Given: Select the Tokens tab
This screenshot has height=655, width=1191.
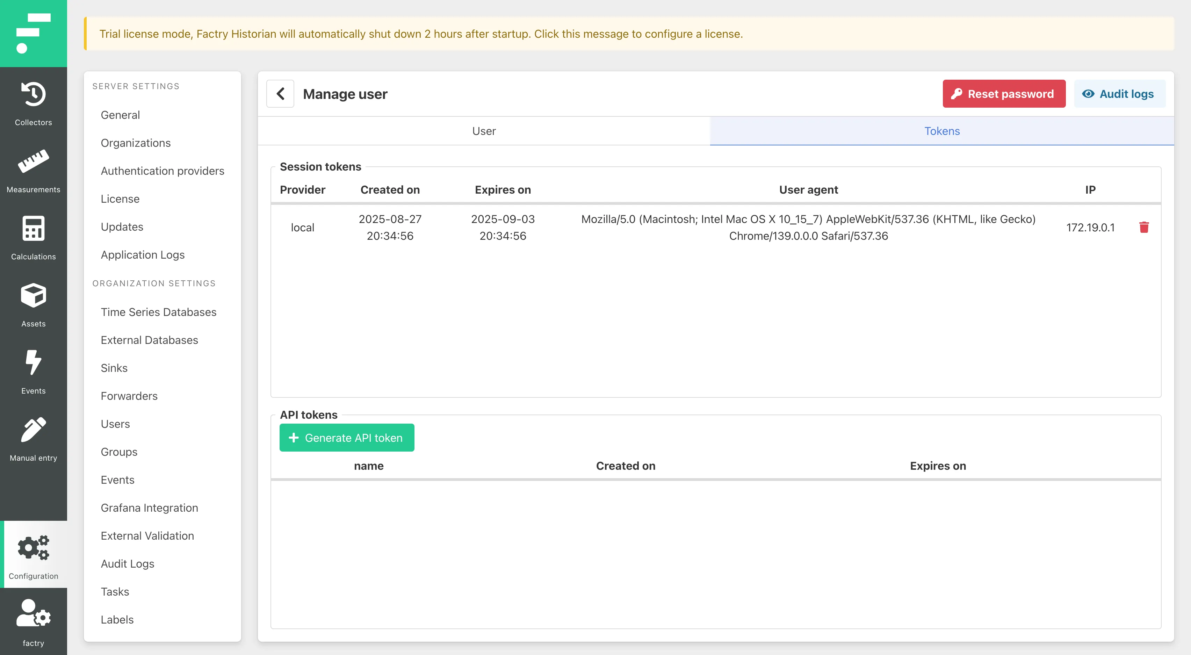Looking at the screenshot, I should 942,131.
